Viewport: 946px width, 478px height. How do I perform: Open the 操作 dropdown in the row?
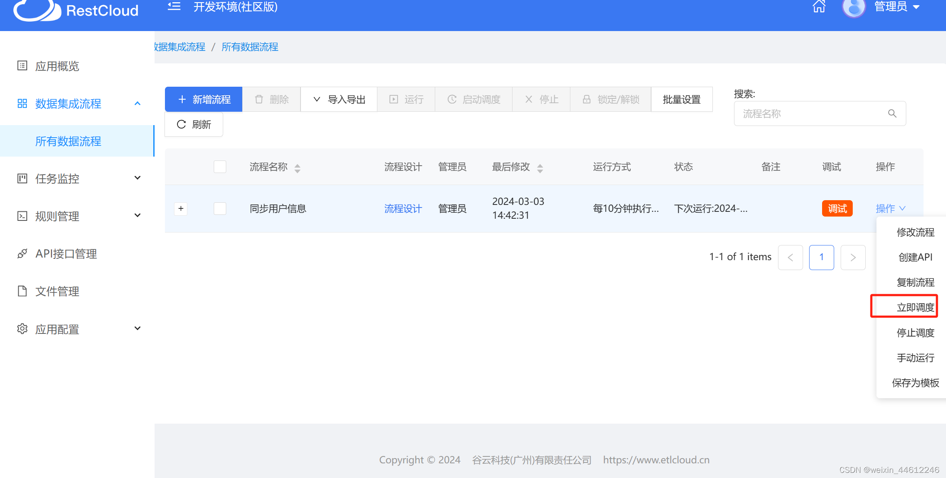pos(890,209)
